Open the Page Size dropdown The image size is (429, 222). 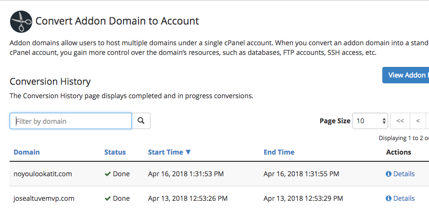[x=370, y=121]
